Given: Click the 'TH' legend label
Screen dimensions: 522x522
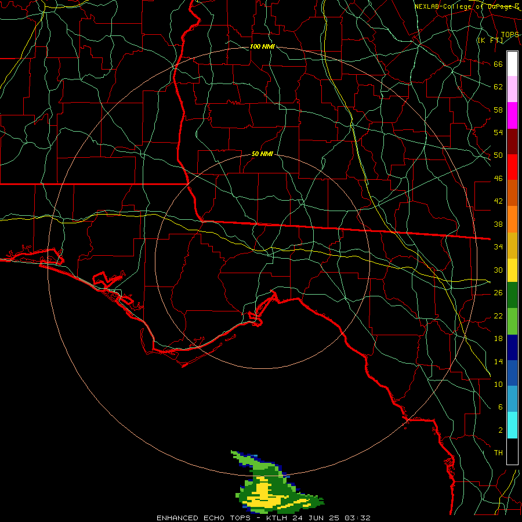Looking at the screenshot, I should pyautogui.click(x=498, y=453).
